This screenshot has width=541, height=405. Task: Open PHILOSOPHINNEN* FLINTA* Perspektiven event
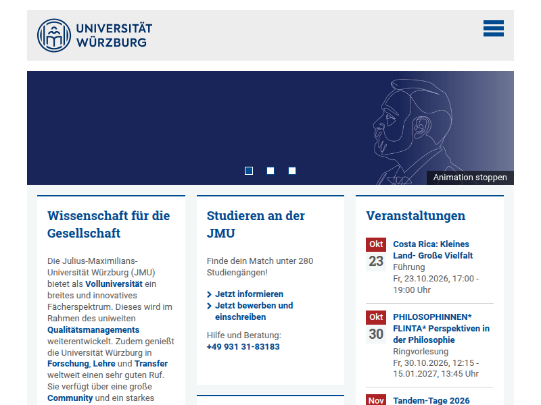(x=442, y=328)
